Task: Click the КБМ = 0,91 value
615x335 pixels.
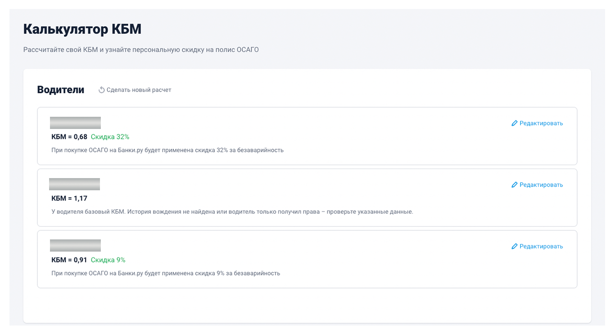Action: pyautogui.click(x=69, y=260)
